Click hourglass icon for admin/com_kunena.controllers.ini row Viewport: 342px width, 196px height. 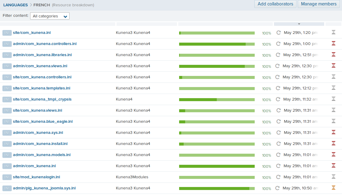tap(333, 44)
